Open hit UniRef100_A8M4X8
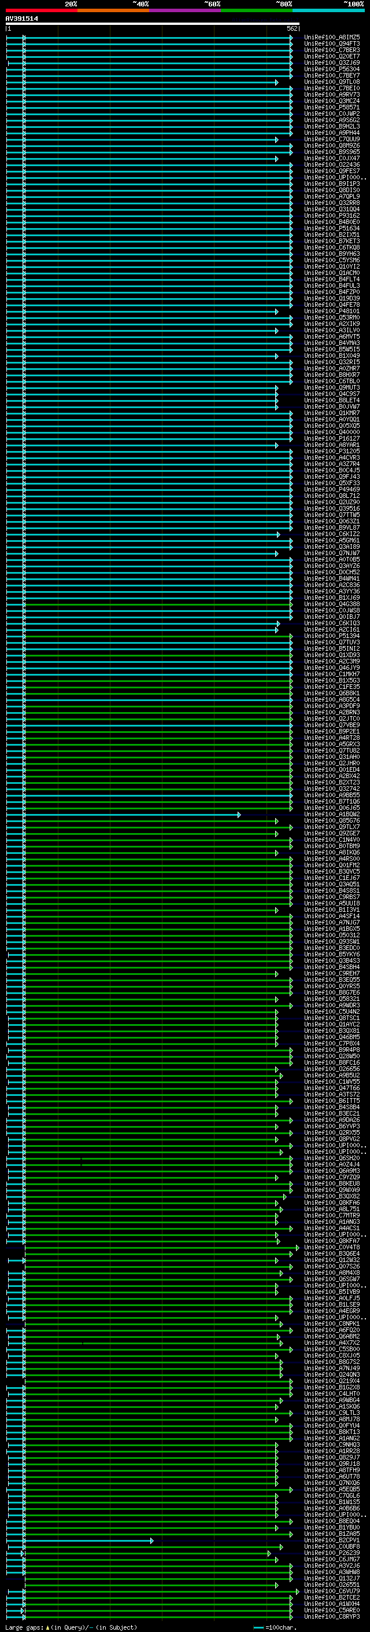Image resolution: width=370 pixels, height=1632 pixels. click(332, 1272)
